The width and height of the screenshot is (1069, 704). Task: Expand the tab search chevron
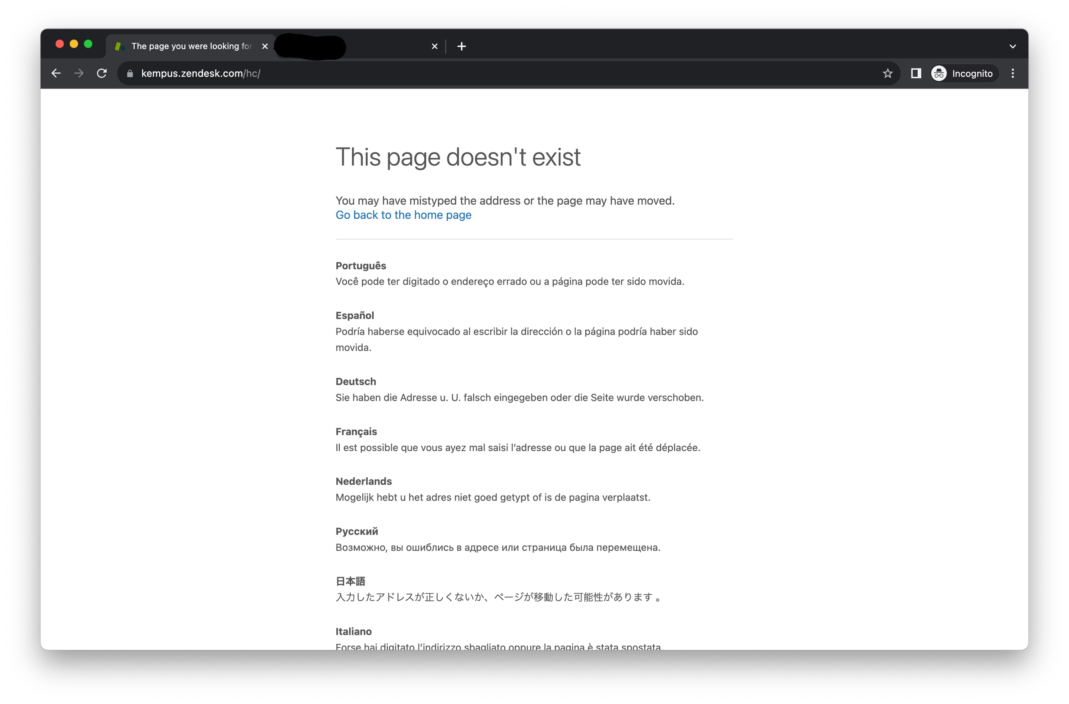point(1012,46)
